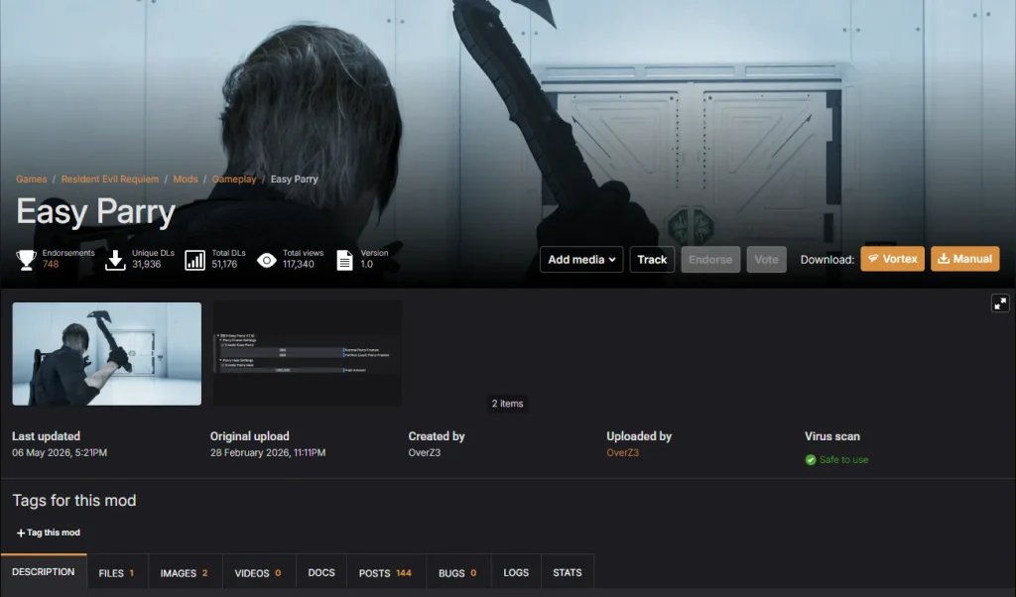Image resolution: width=1016 pixels, height=597 pixels.
Task: Click the Unique DLs download icon
Action: pyautogui.click(x=115, y=260)
